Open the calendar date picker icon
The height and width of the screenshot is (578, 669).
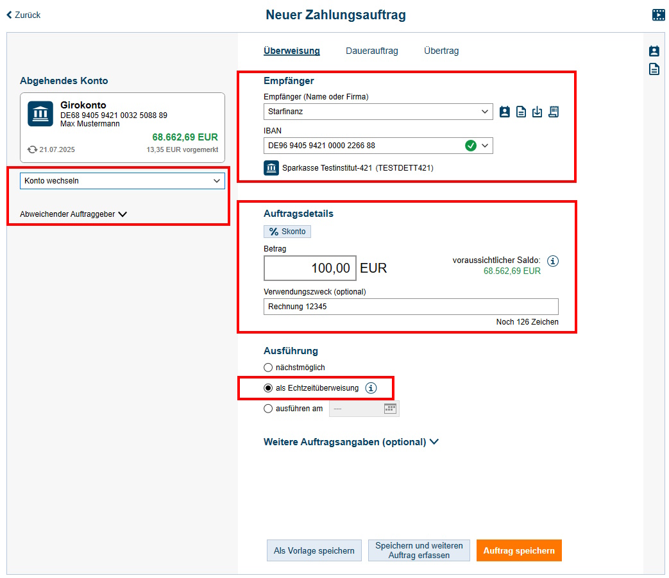[390, 409]
